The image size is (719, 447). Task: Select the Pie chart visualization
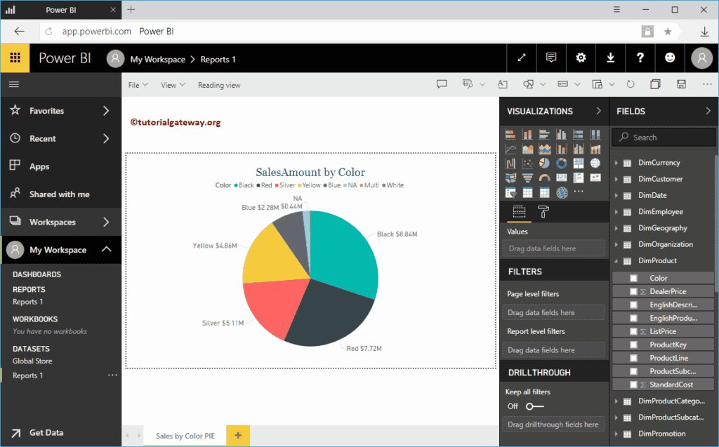[x=544, y=163]
